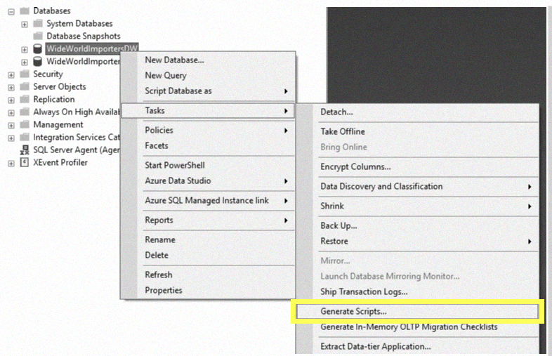
Task: Select the System Databases tree item
Action: point(79,24)
